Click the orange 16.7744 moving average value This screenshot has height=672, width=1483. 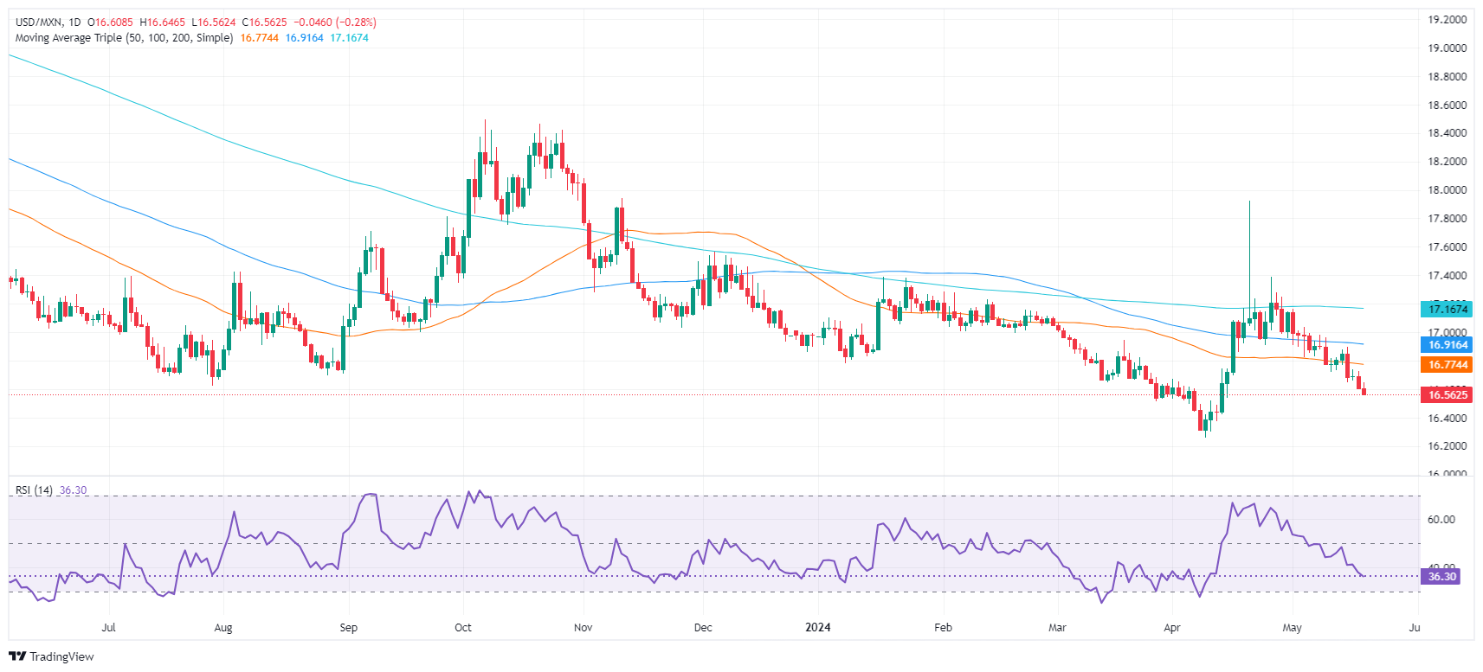[259, 38]
